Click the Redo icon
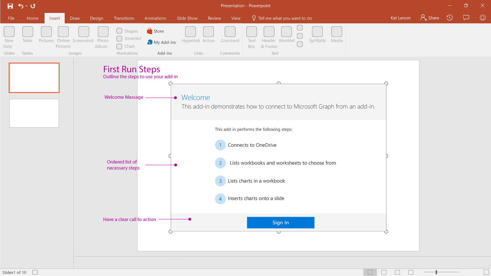Image resolution: width=491 pixels, height=276 pixels. click(33, 6)
